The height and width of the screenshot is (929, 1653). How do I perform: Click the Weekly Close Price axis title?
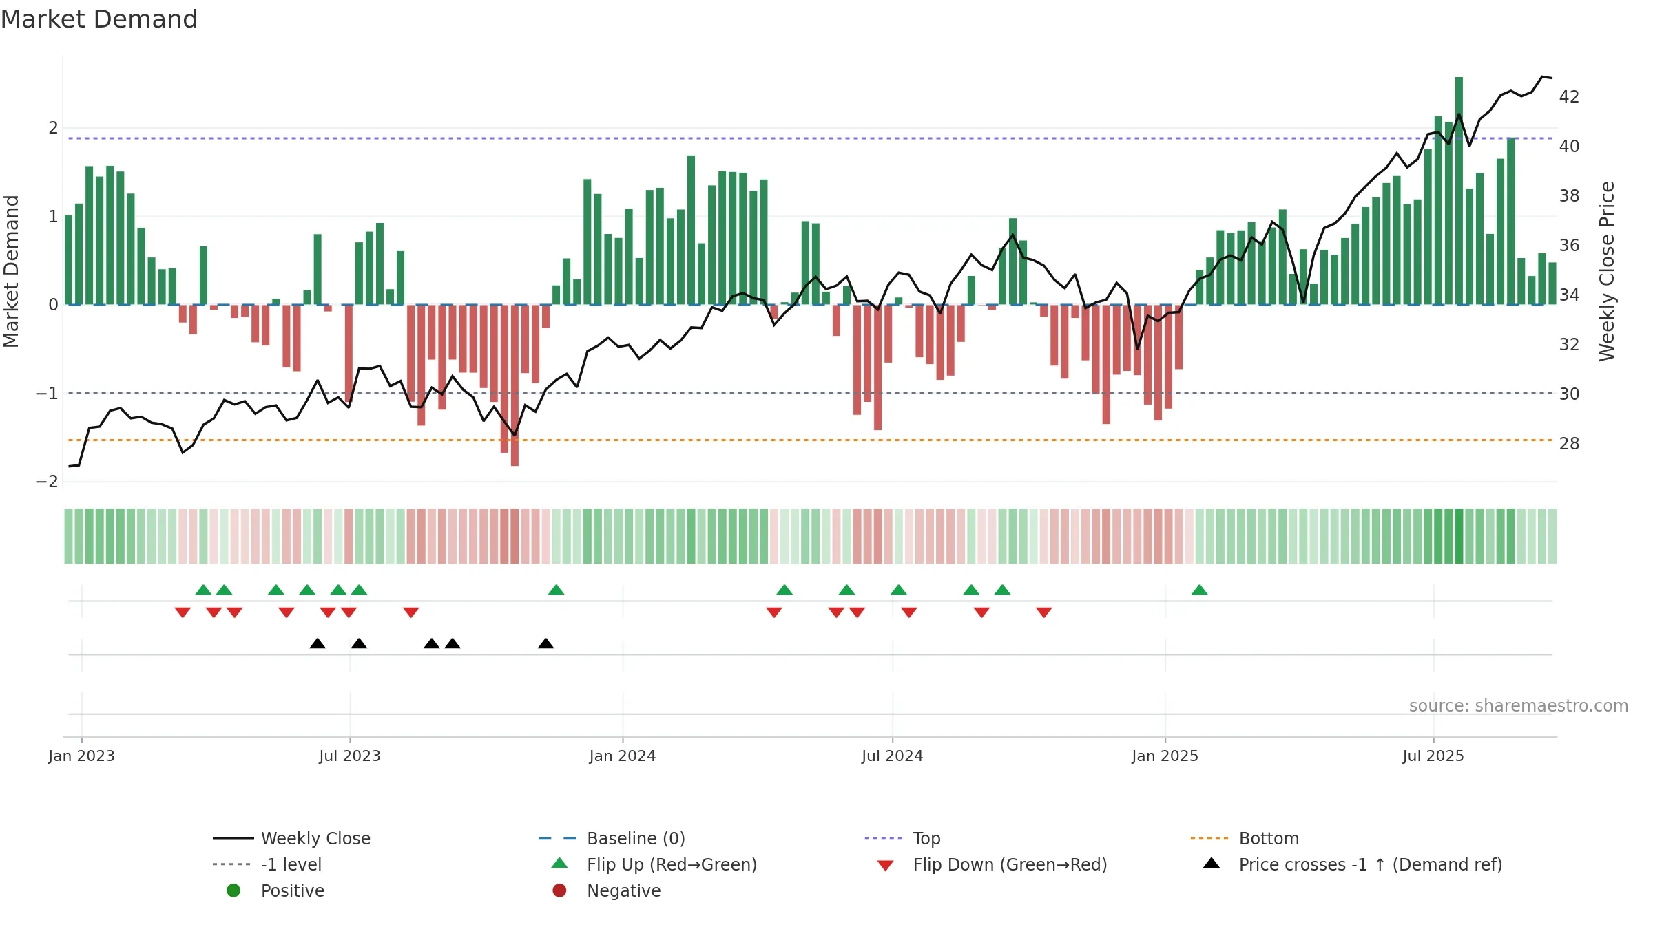1607,271
